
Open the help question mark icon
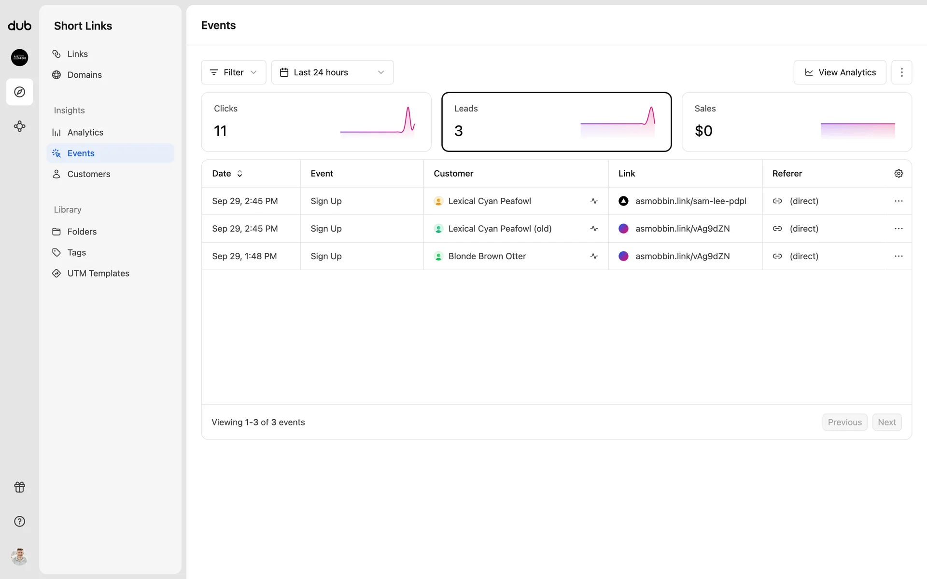point(19,521)
